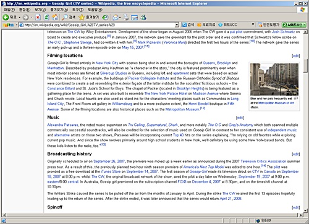Stop loading with the red X icon
This screenshot has width=309, height=224.
pyautogui.click(x=38, y=17)
